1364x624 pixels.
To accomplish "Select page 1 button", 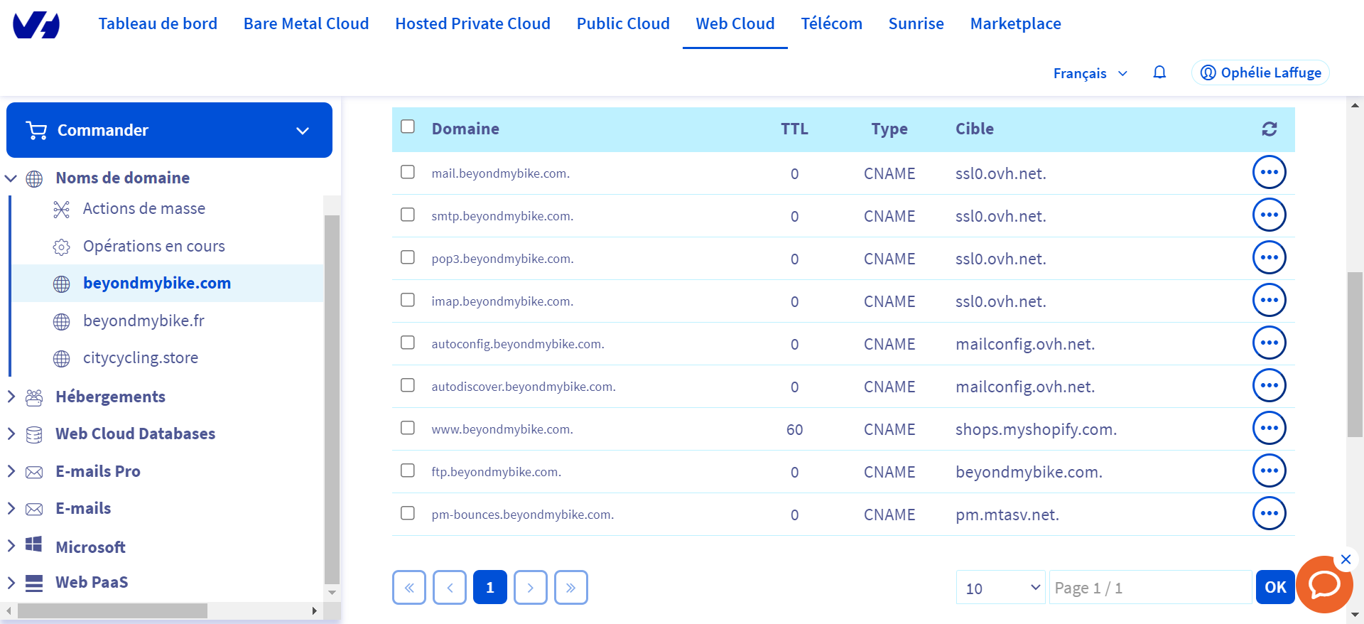I will pos(490,587).
